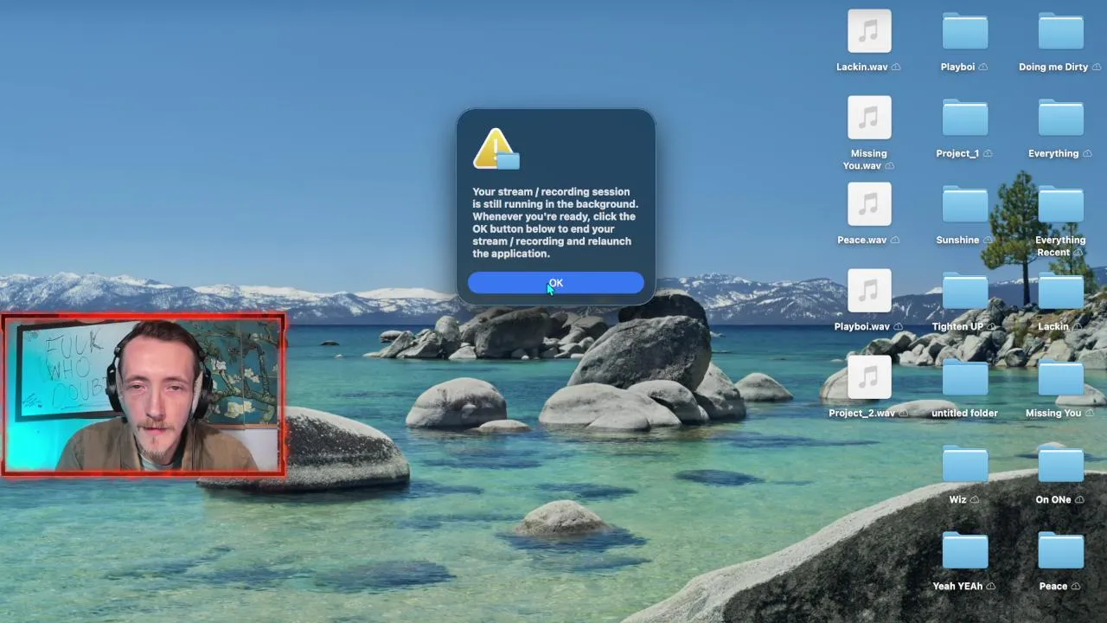Screen dimensions: 1107x623
Task: Click the stream recording warning message text
Action: coord(555,222)
